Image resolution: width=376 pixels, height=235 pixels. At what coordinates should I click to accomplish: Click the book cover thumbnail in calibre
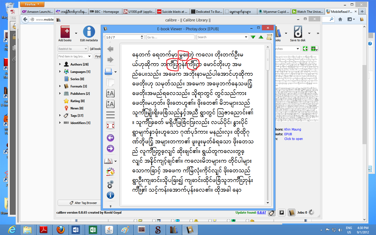point(297,88)
